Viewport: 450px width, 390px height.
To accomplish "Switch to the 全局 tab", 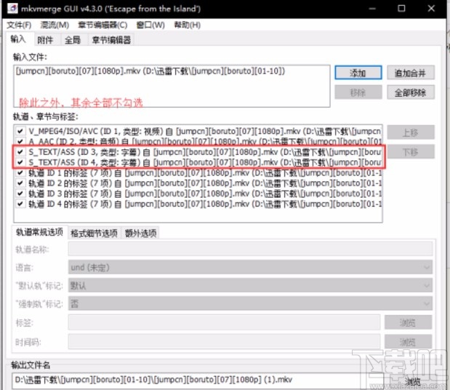I will coord(73,40).
